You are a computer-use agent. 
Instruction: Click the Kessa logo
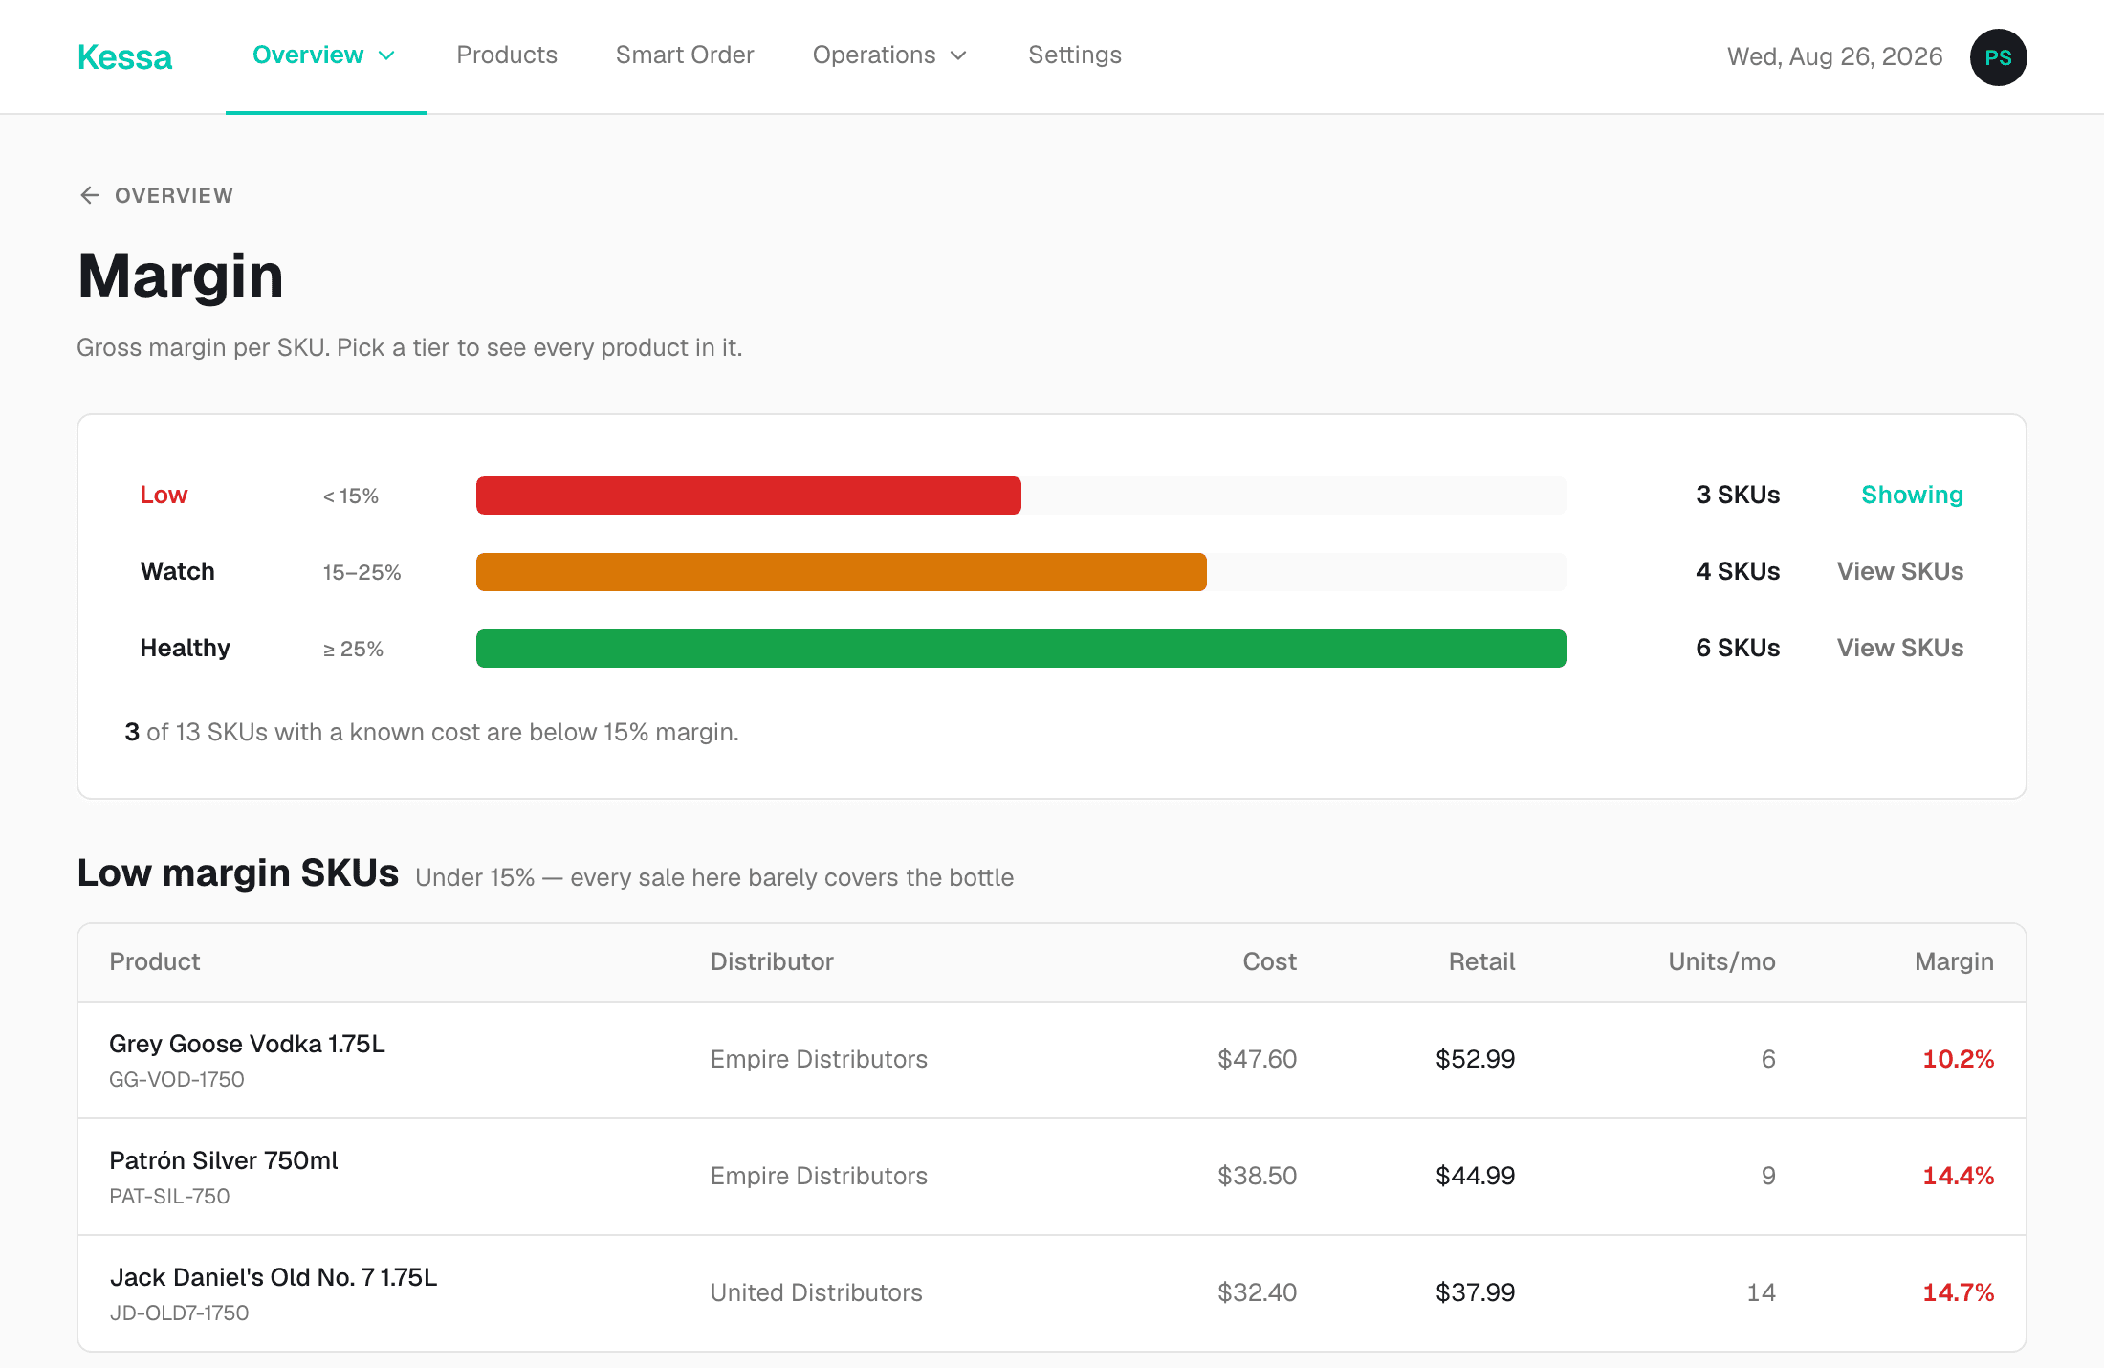click(124, 56)
